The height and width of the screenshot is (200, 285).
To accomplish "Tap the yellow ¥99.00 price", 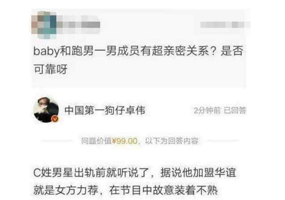I will pos(125,141).
